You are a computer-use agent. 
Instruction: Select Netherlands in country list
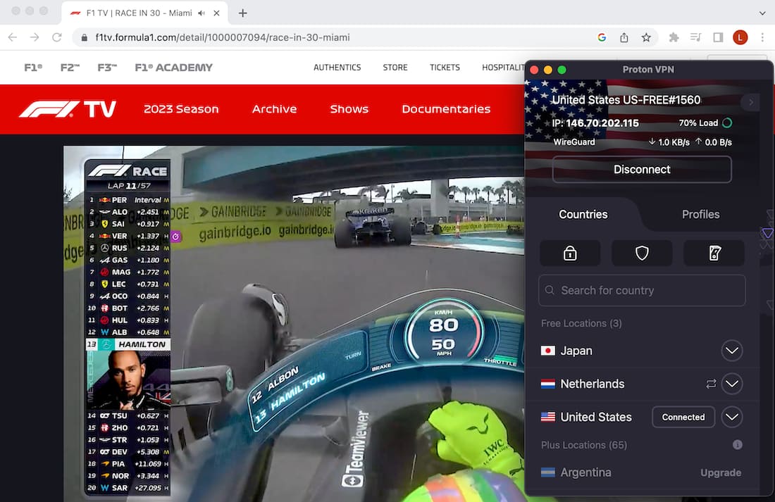click(592, 384)
